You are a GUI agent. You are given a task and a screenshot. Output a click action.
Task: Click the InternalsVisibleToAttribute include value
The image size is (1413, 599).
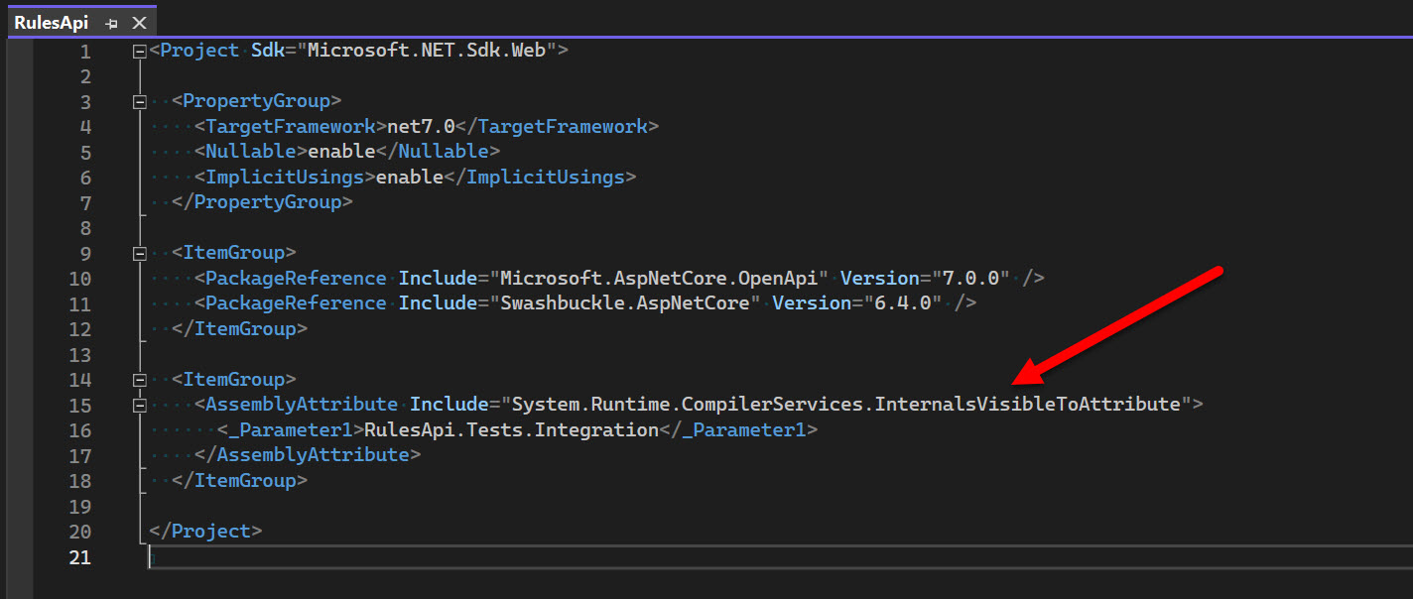tap(845, 405)
